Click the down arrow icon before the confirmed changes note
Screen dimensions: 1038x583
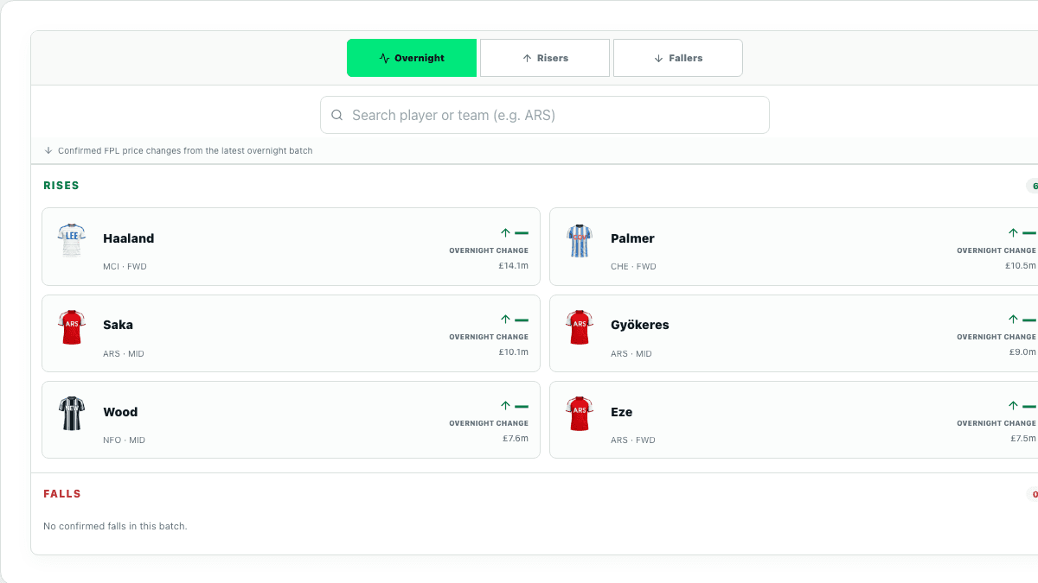(x=48, y=150)
